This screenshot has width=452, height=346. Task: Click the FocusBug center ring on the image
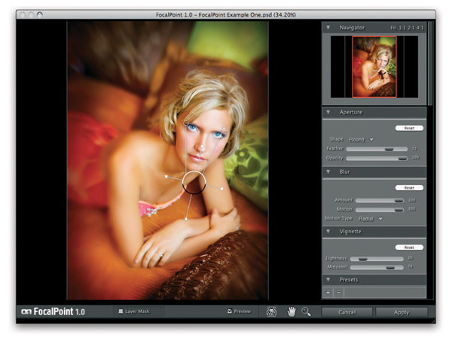click(x=194, y=182)
